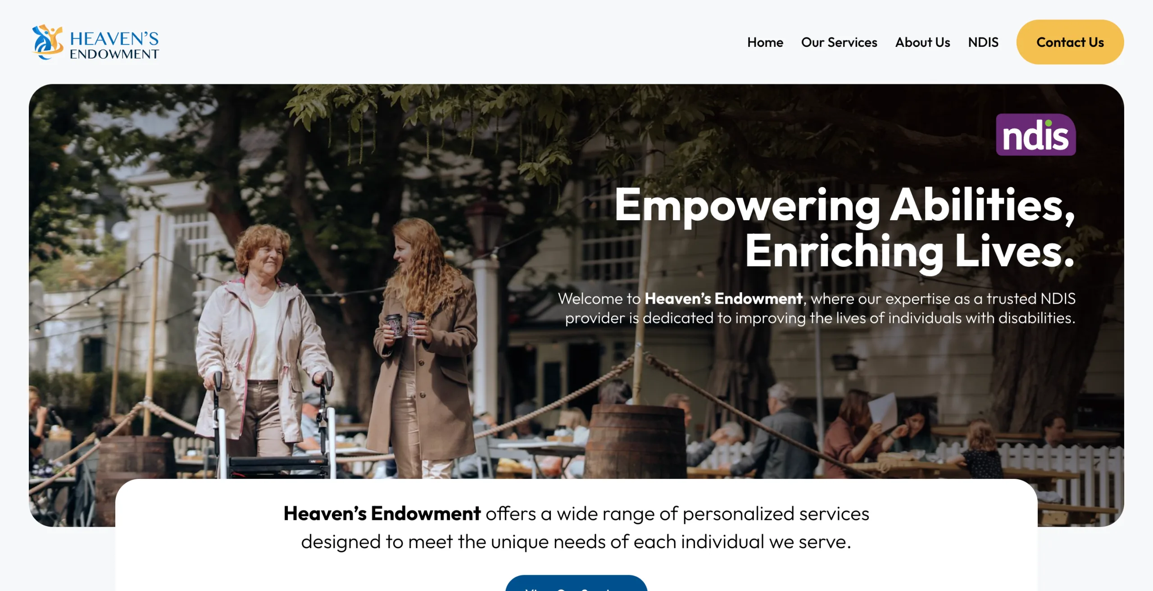Click the woman in the brown coat
Viewport: 1153px width, 591px height.
[423, 347]
